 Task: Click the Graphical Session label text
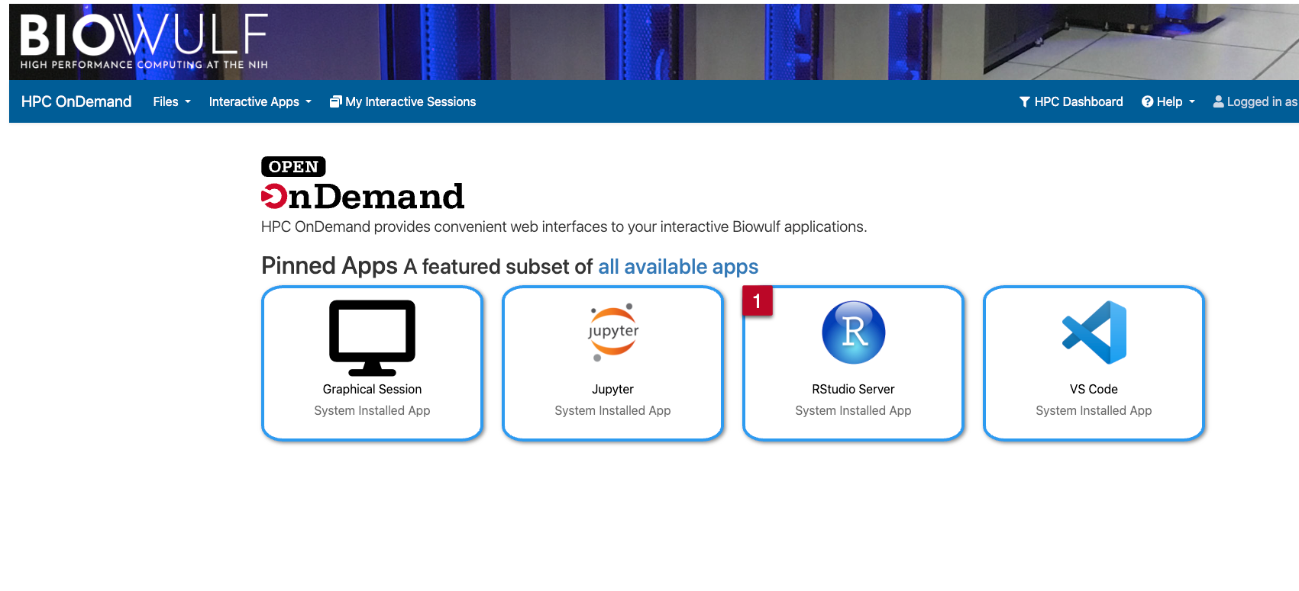pyautogui.click(x=372, y=389)
